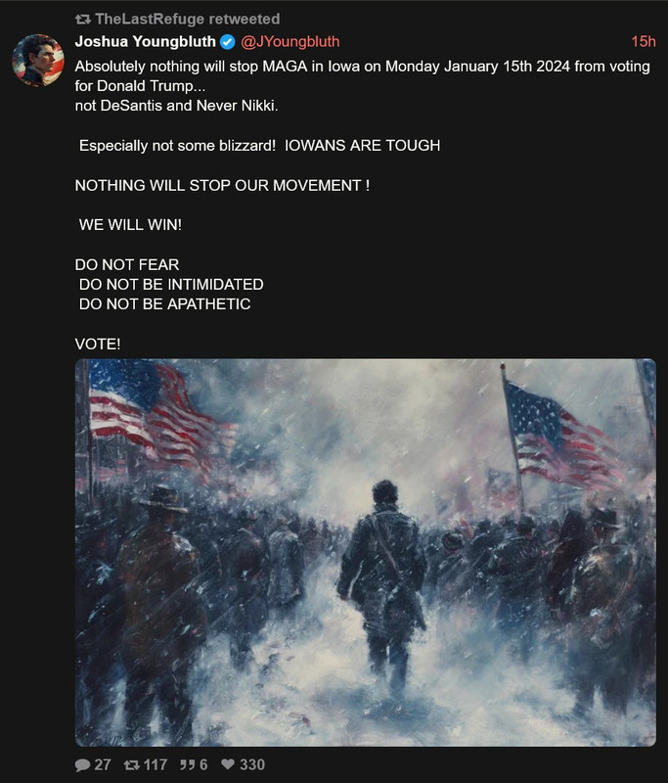Click the NOTHING WILL STOP OUR MOVEMENT line
This screenshot has height=783, width=668.
222,185
